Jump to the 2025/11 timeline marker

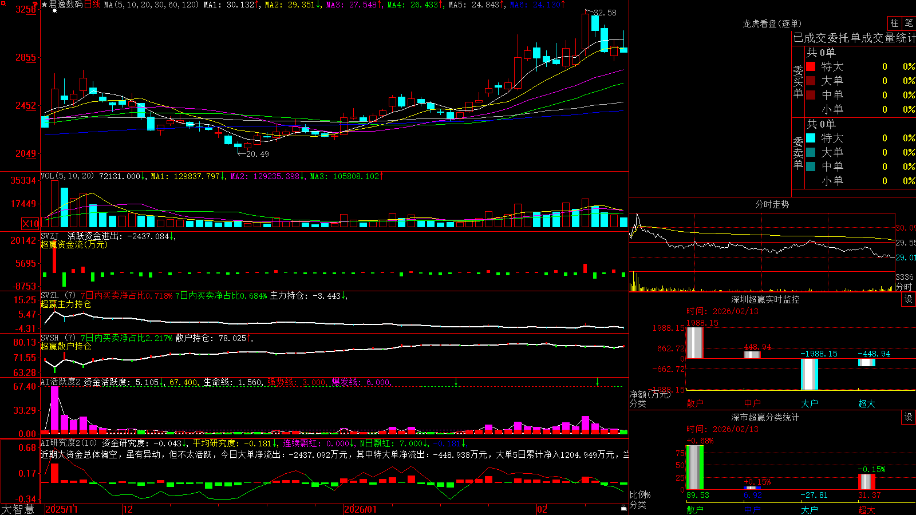[x=61, y=509]
